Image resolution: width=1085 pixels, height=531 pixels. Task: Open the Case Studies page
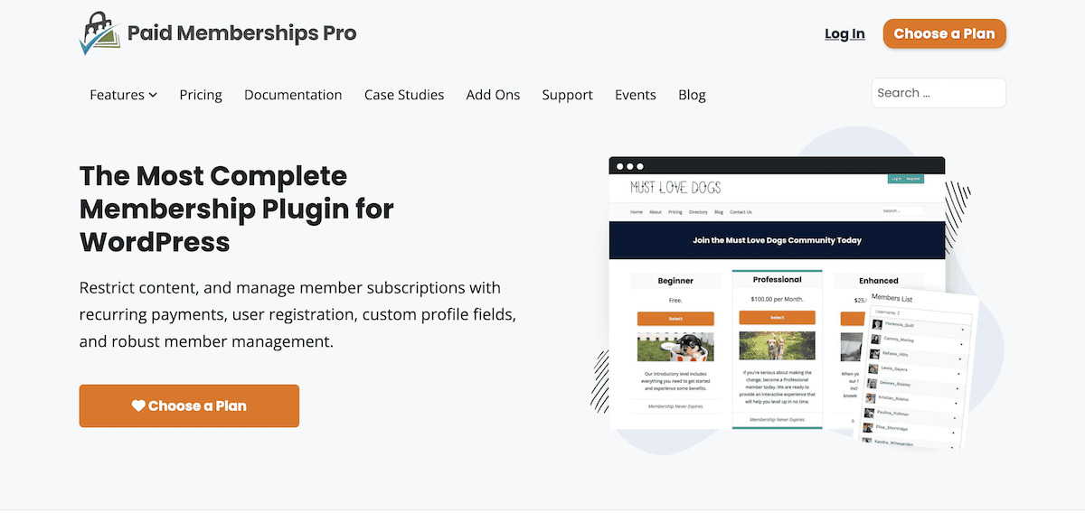(404, 95)
